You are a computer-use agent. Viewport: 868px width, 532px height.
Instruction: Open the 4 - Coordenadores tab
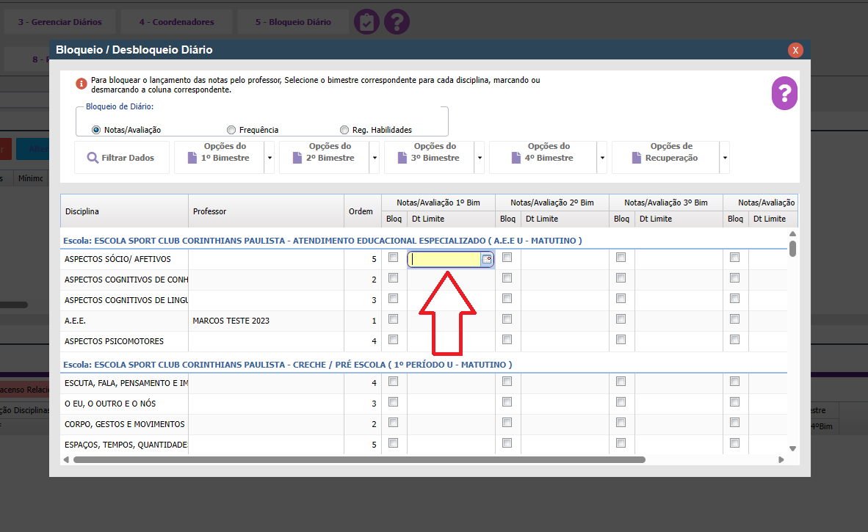[x=176, y=22]
